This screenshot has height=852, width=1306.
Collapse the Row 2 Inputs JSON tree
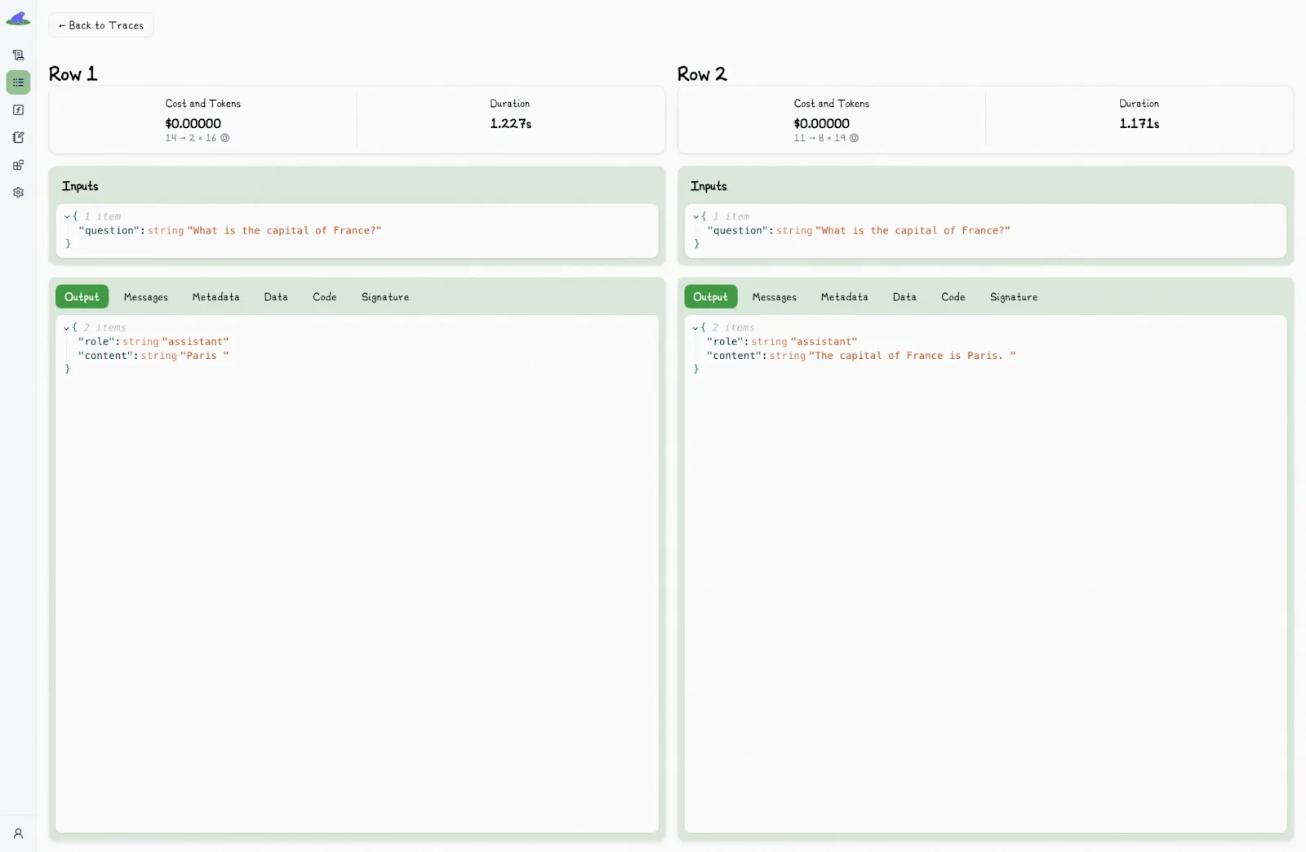(x=695, y=217)
